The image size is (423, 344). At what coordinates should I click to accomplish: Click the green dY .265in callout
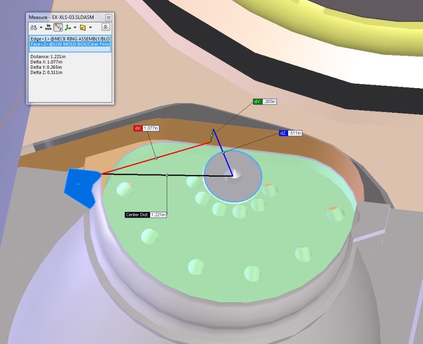point(265,102)
